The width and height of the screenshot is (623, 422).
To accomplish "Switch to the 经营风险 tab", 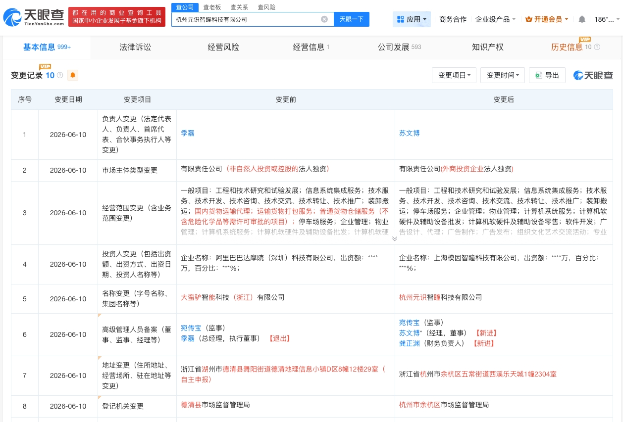I will click(223, 47).
